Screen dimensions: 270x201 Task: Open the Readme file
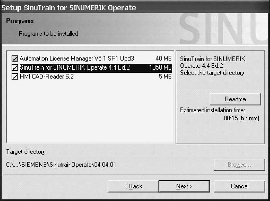click(x=235, y=99)
